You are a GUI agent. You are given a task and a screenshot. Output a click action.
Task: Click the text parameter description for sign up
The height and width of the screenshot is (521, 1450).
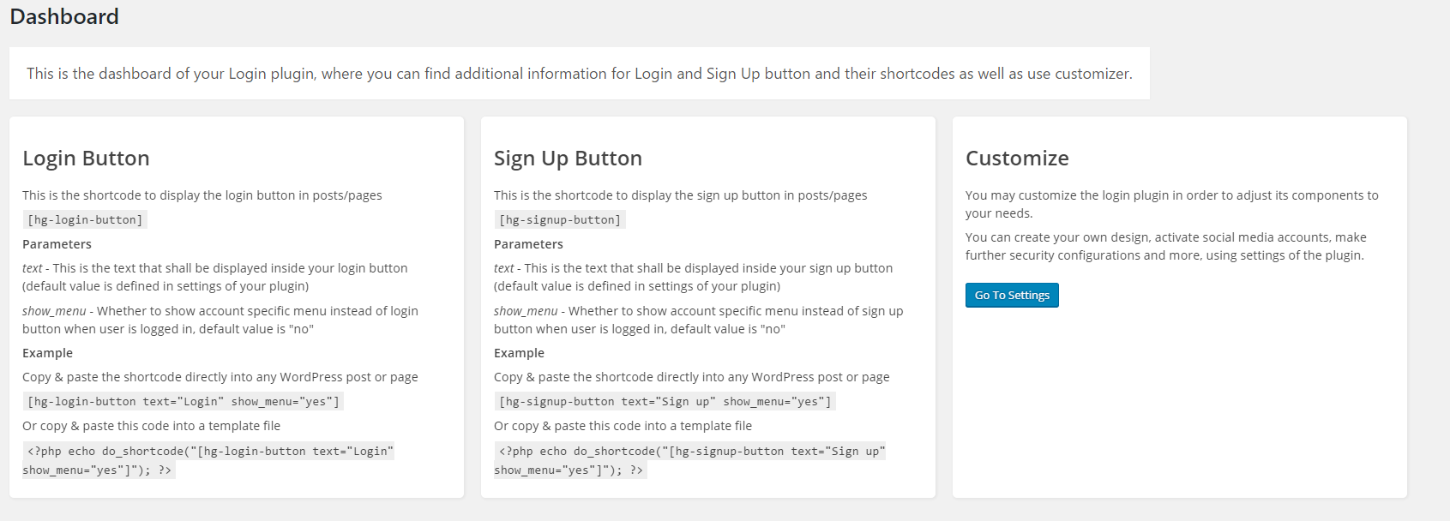[x=693, y=276]
